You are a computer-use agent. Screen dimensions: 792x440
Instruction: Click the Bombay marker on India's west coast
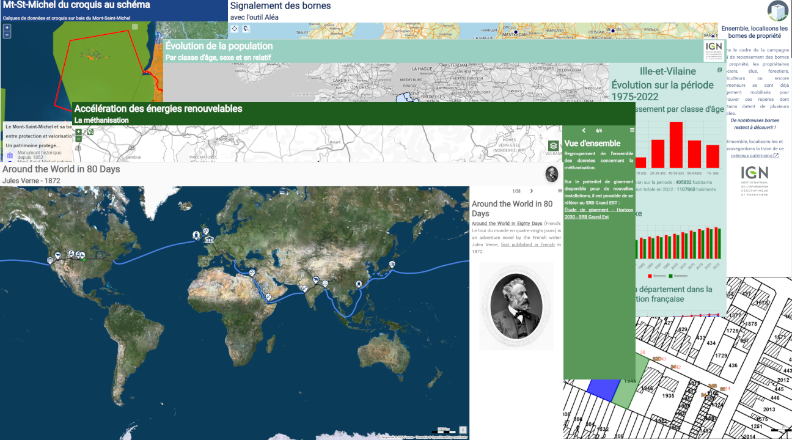click(305, 288)
